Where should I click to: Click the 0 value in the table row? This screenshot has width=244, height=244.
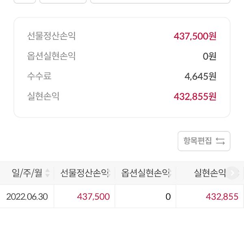(x=168, y=197)
